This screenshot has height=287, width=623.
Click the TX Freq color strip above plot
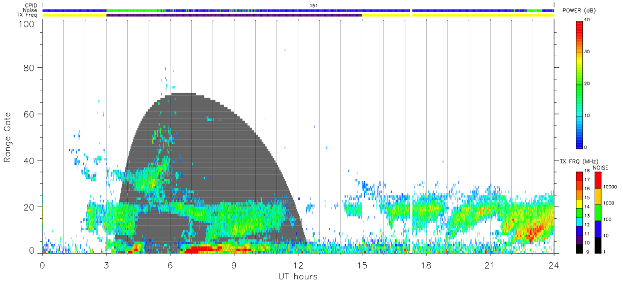pyautogui.click(x=298, y=15)
